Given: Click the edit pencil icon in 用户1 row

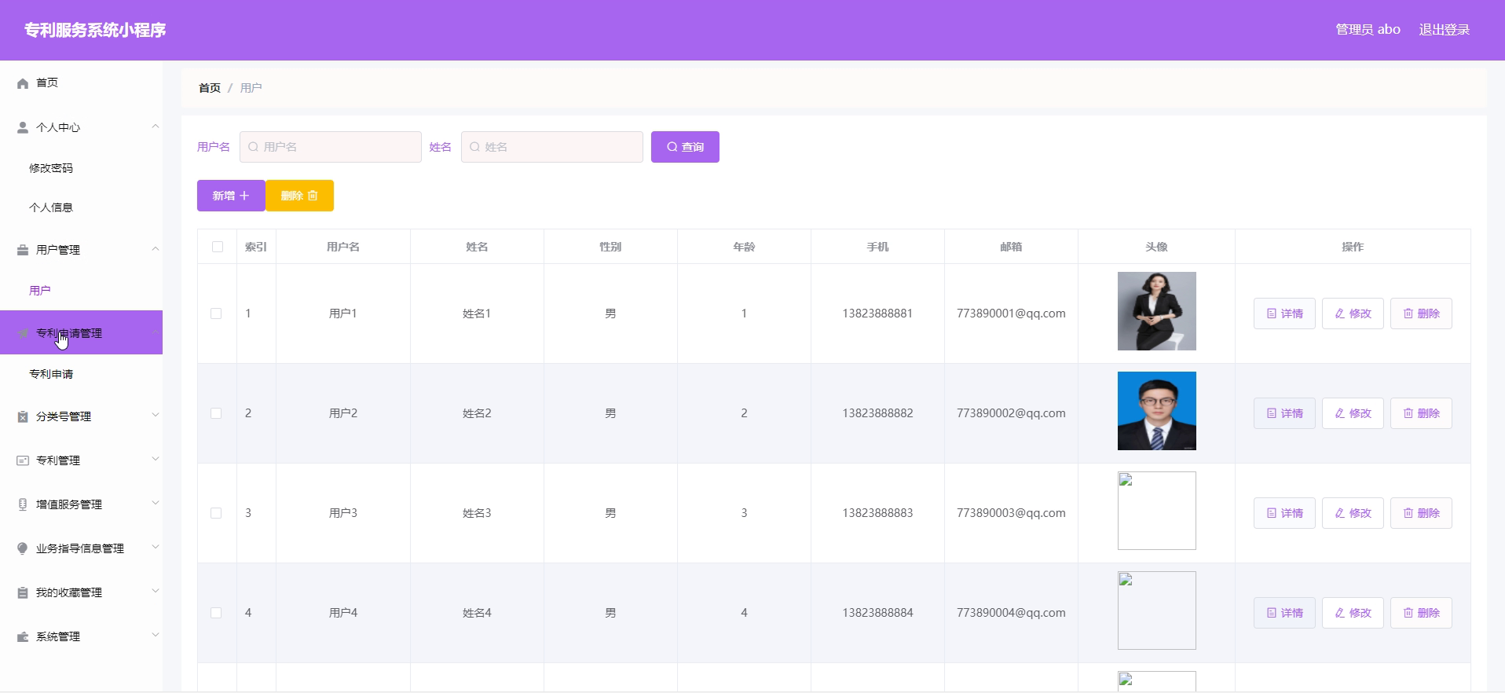Looking at the screenshot, I should tap(1340, 313).
